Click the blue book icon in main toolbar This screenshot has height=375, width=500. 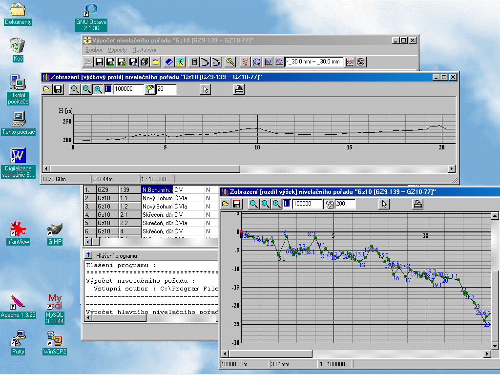point(168,62)
